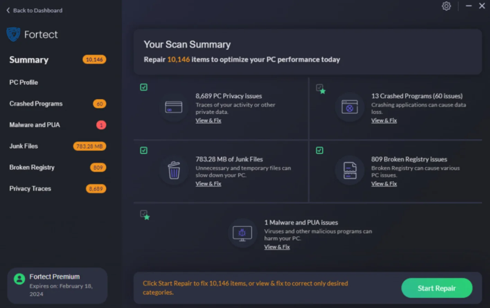Go to Junk Files sidebar item

click(x=24, y=146)
